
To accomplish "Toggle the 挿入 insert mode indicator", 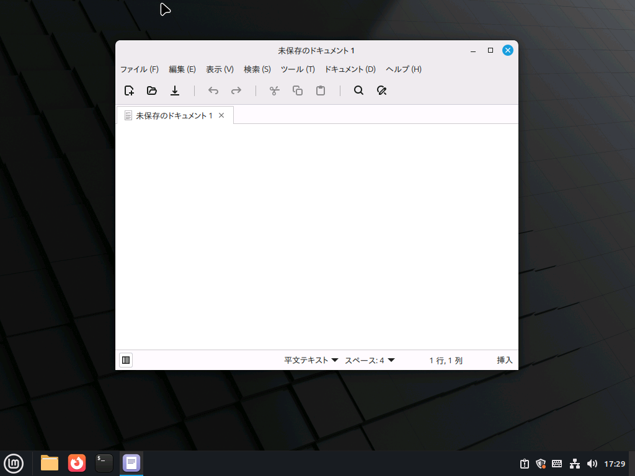I will [504, 360].
